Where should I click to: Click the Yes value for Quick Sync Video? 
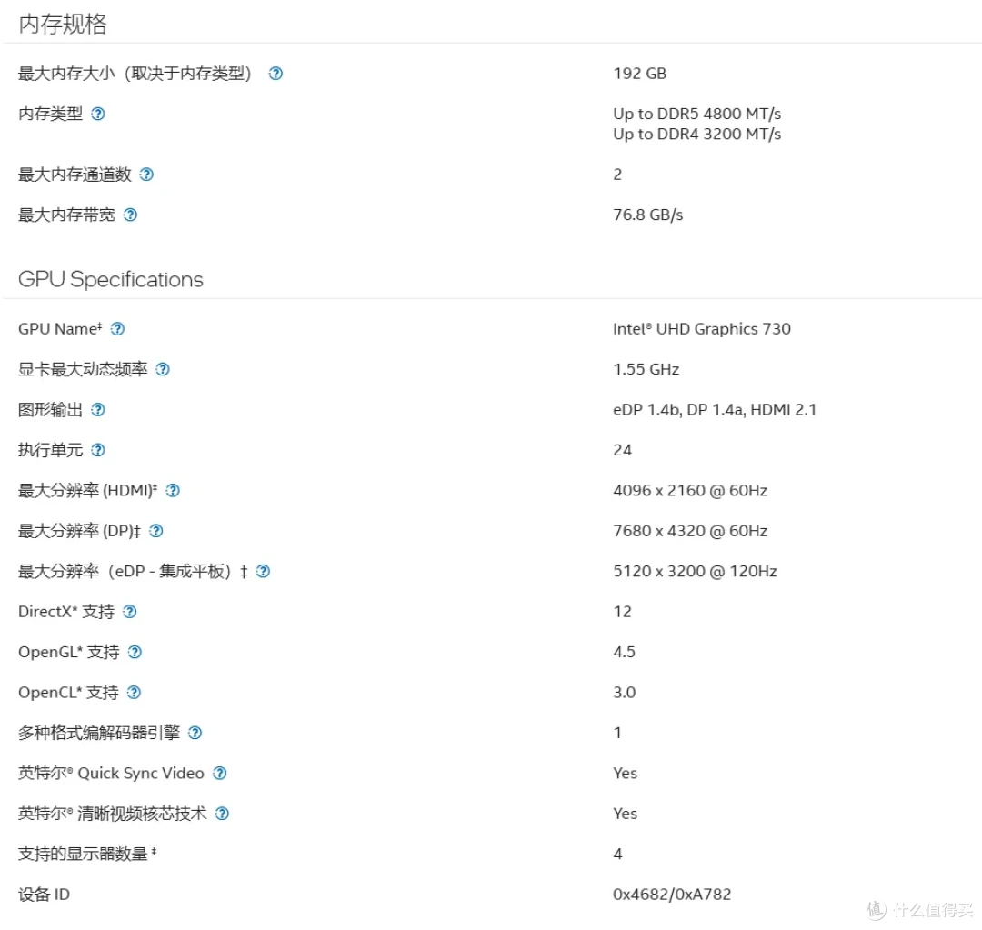[625, 773]
